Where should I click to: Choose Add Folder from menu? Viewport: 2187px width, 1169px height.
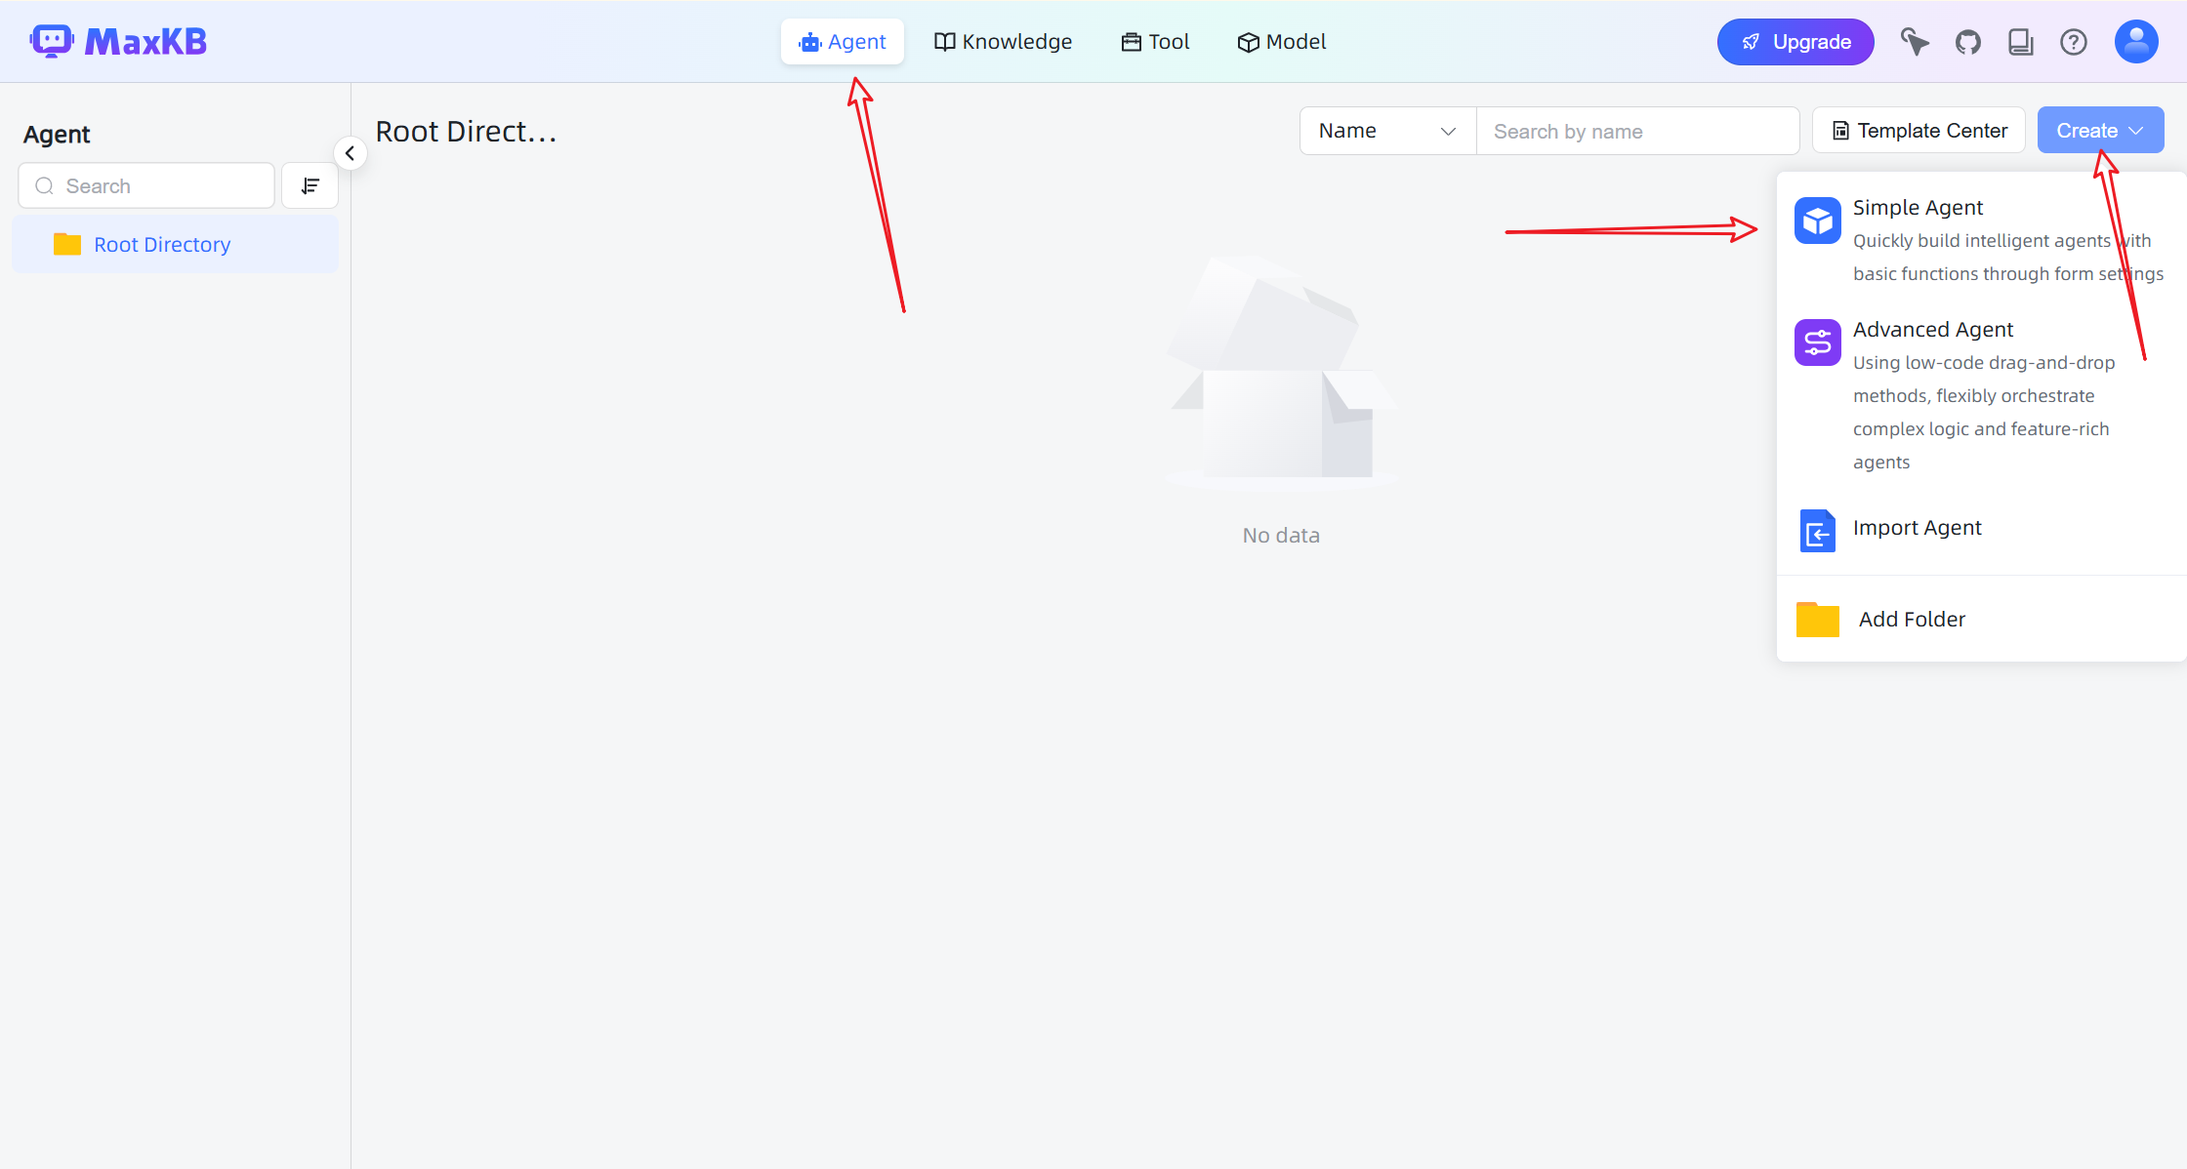pyautogui.click(x=1911, y=620)
